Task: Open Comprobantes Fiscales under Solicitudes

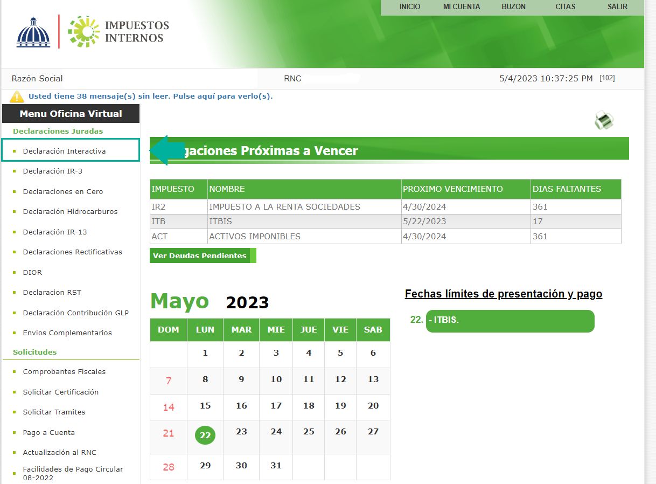Action: coord(63,371)
